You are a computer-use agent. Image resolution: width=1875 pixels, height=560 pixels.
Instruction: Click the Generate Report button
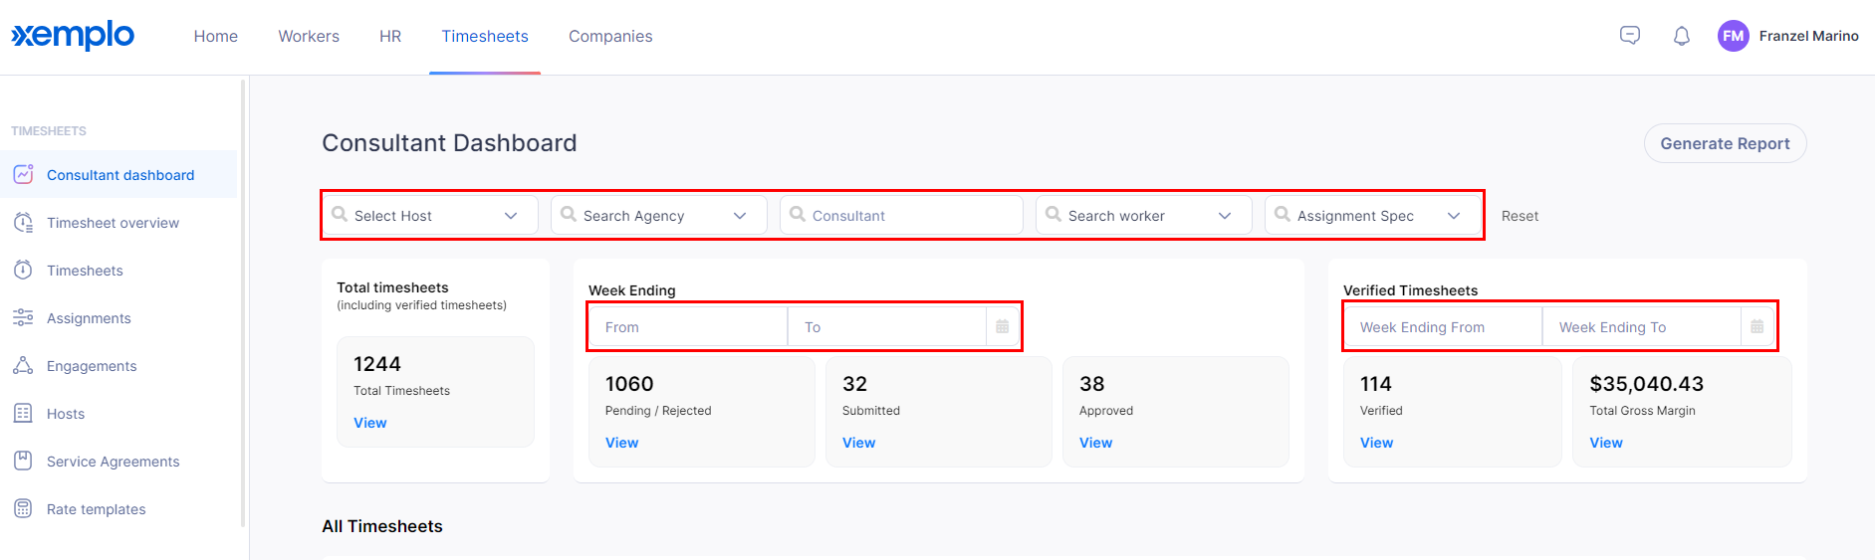[1725, 143]
